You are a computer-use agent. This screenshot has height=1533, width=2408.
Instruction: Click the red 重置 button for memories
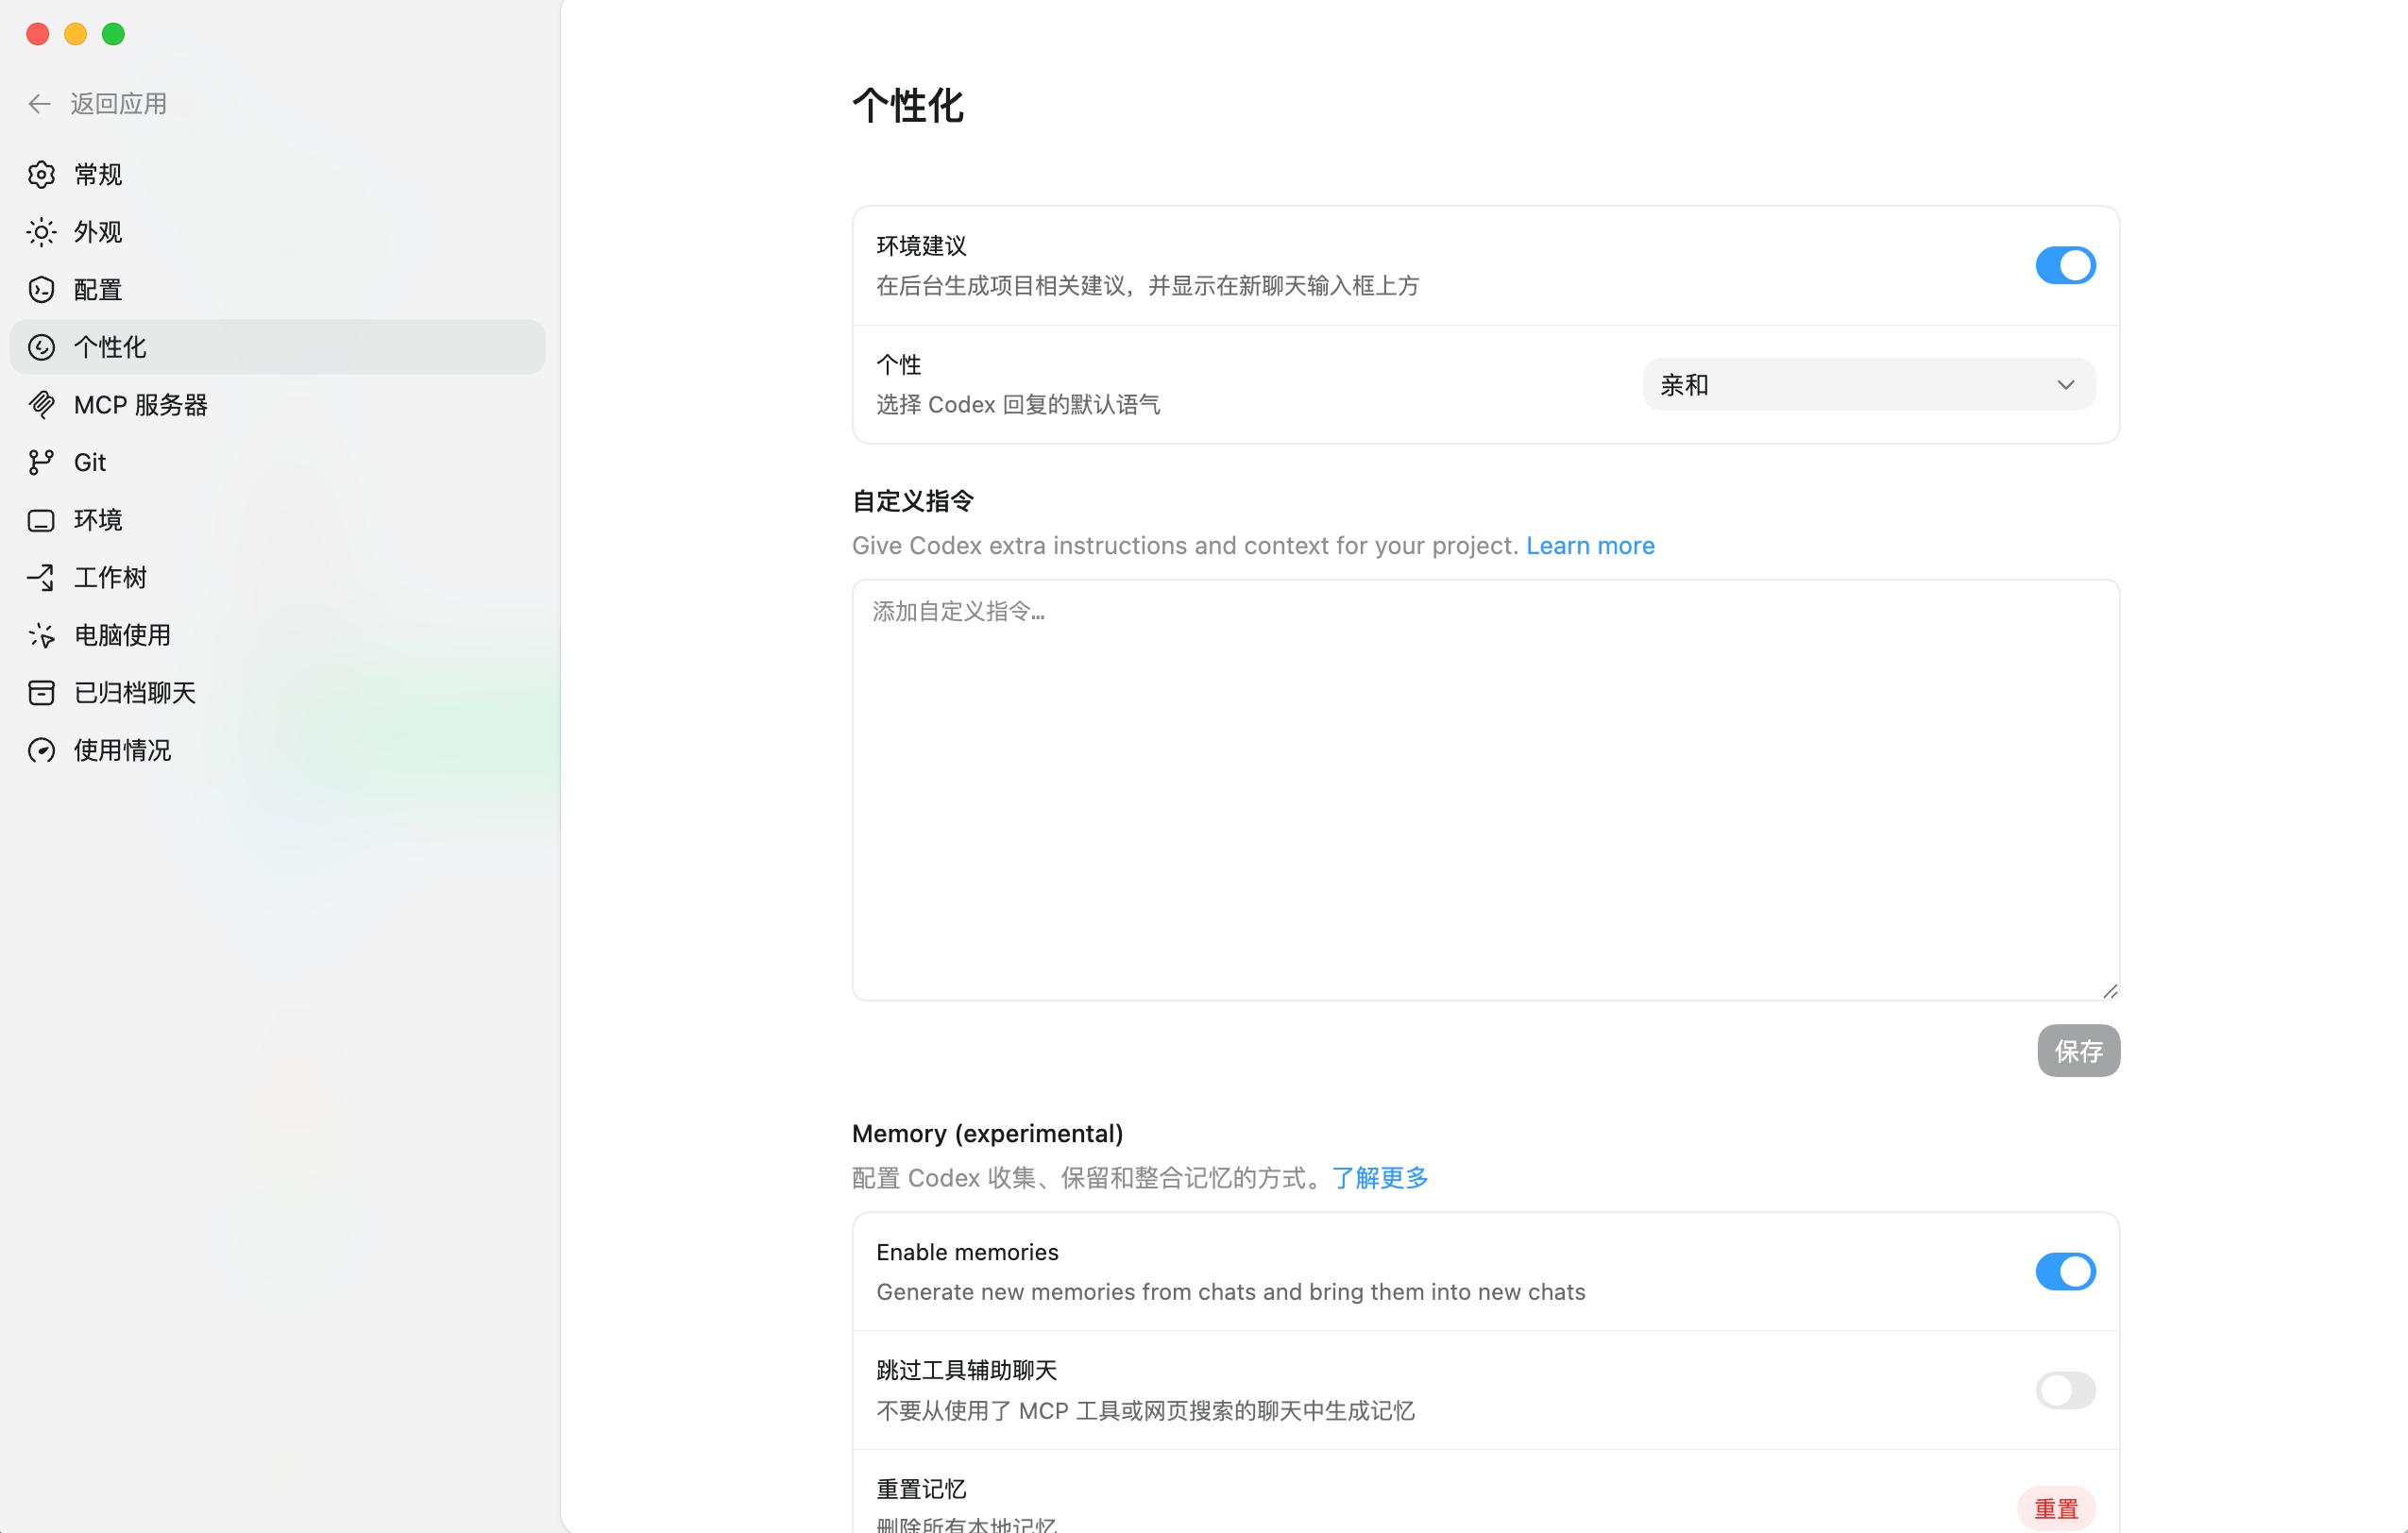2055,1508
